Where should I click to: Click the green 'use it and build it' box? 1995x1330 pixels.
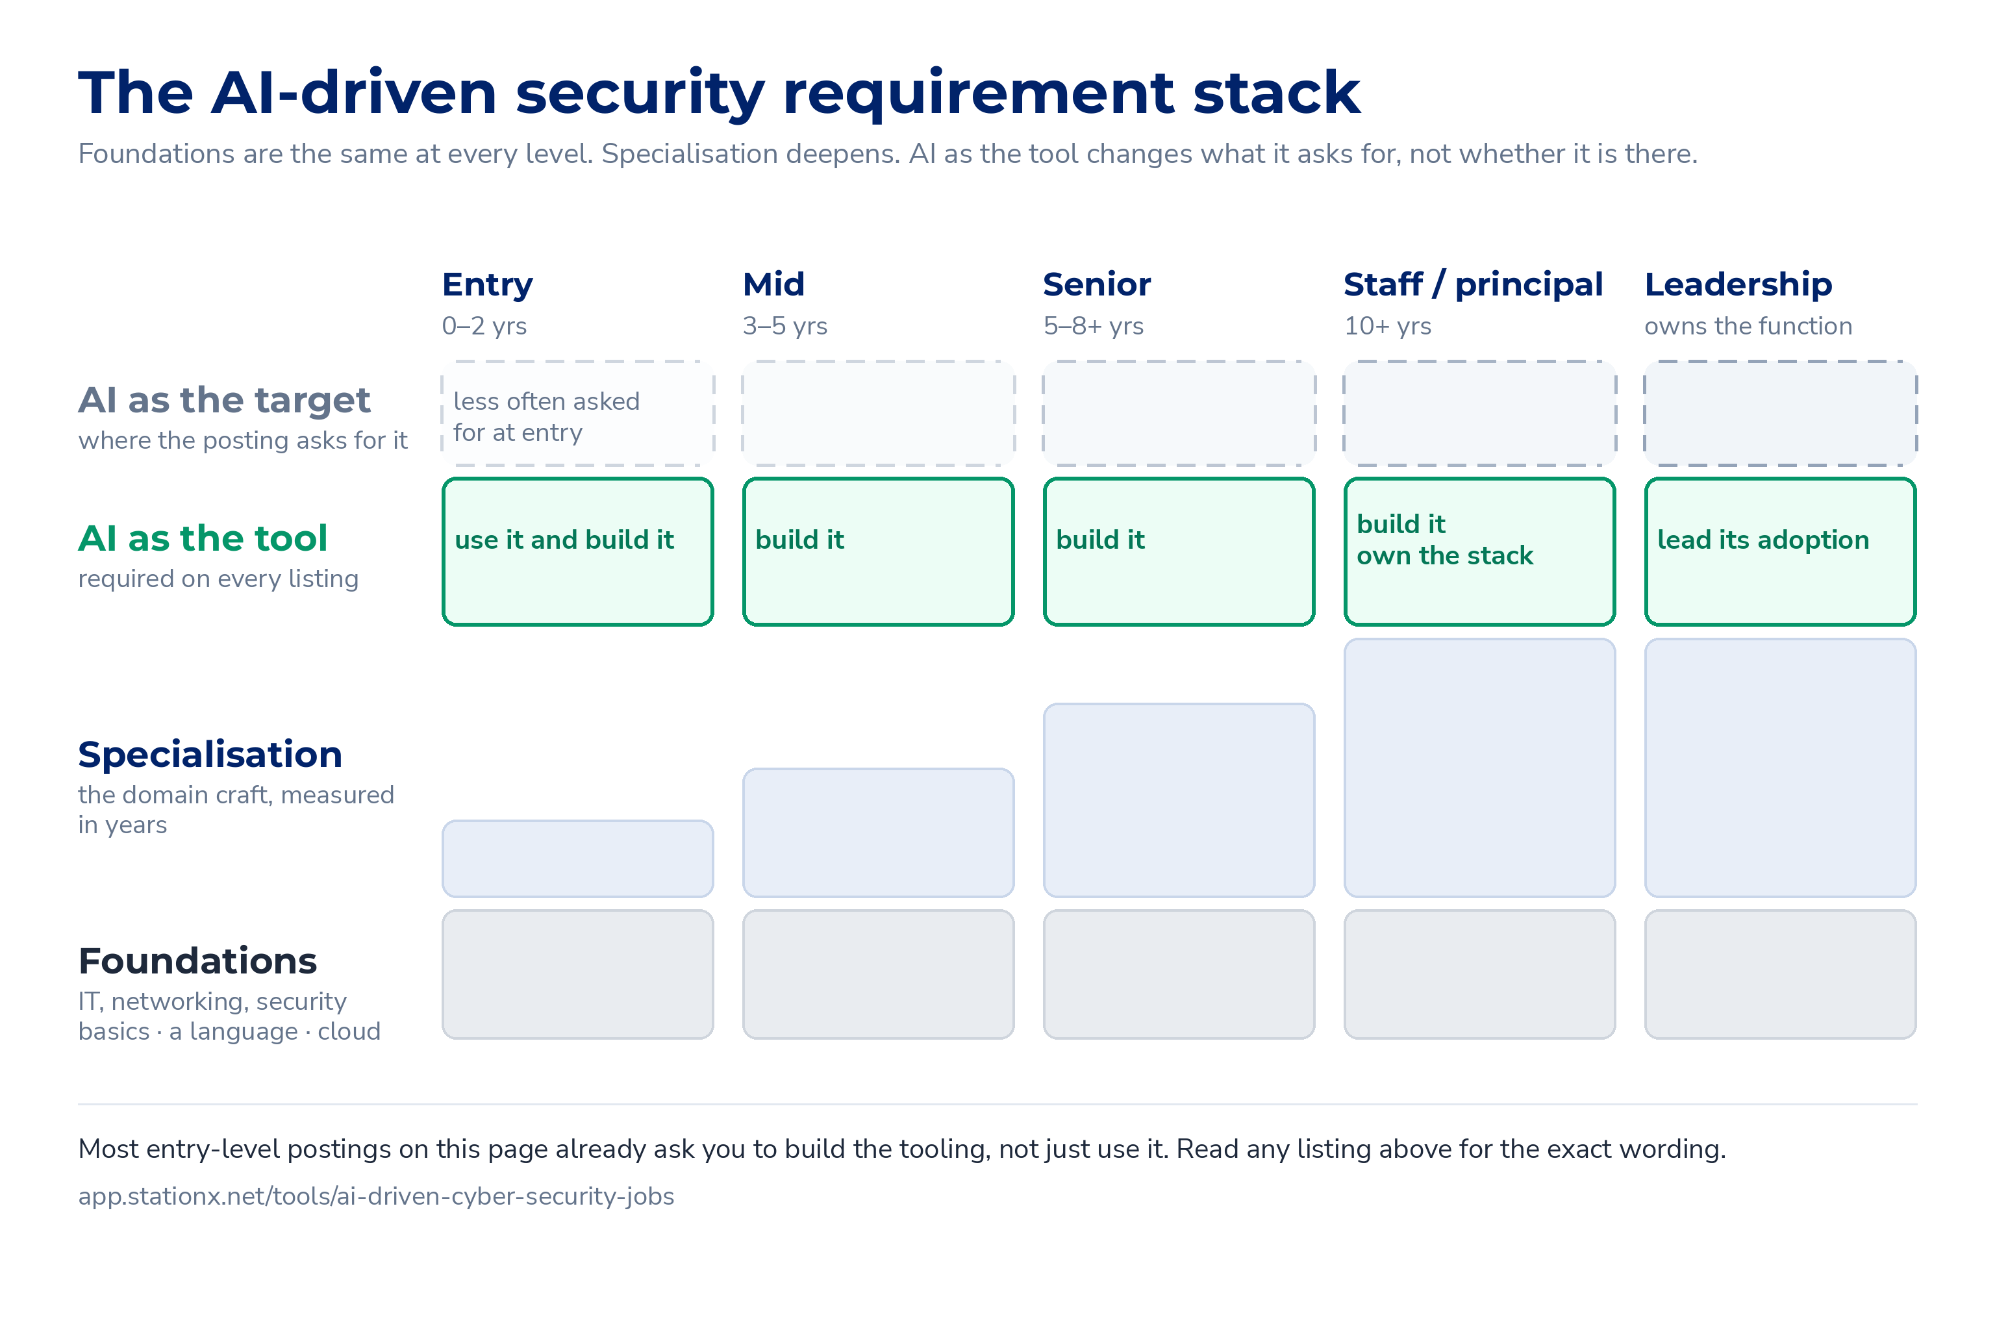[x=577, y=551]
